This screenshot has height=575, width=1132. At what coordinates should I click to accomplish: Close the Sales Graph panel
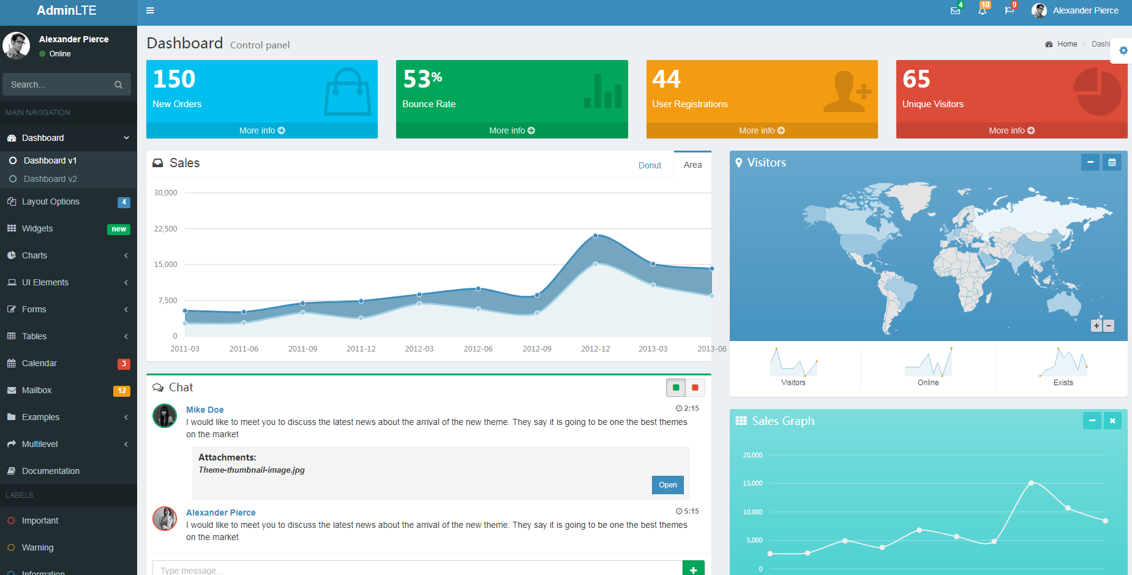[1112, 421]
